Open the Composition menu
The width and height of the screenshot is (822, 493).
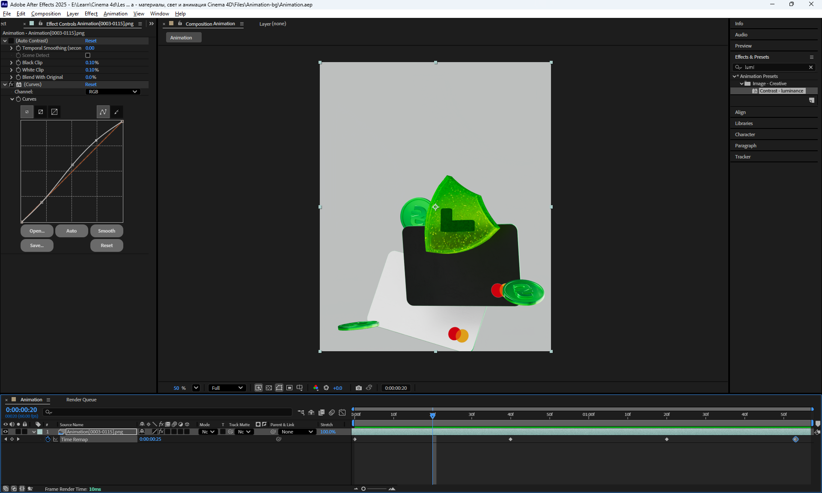pos(46,14)
